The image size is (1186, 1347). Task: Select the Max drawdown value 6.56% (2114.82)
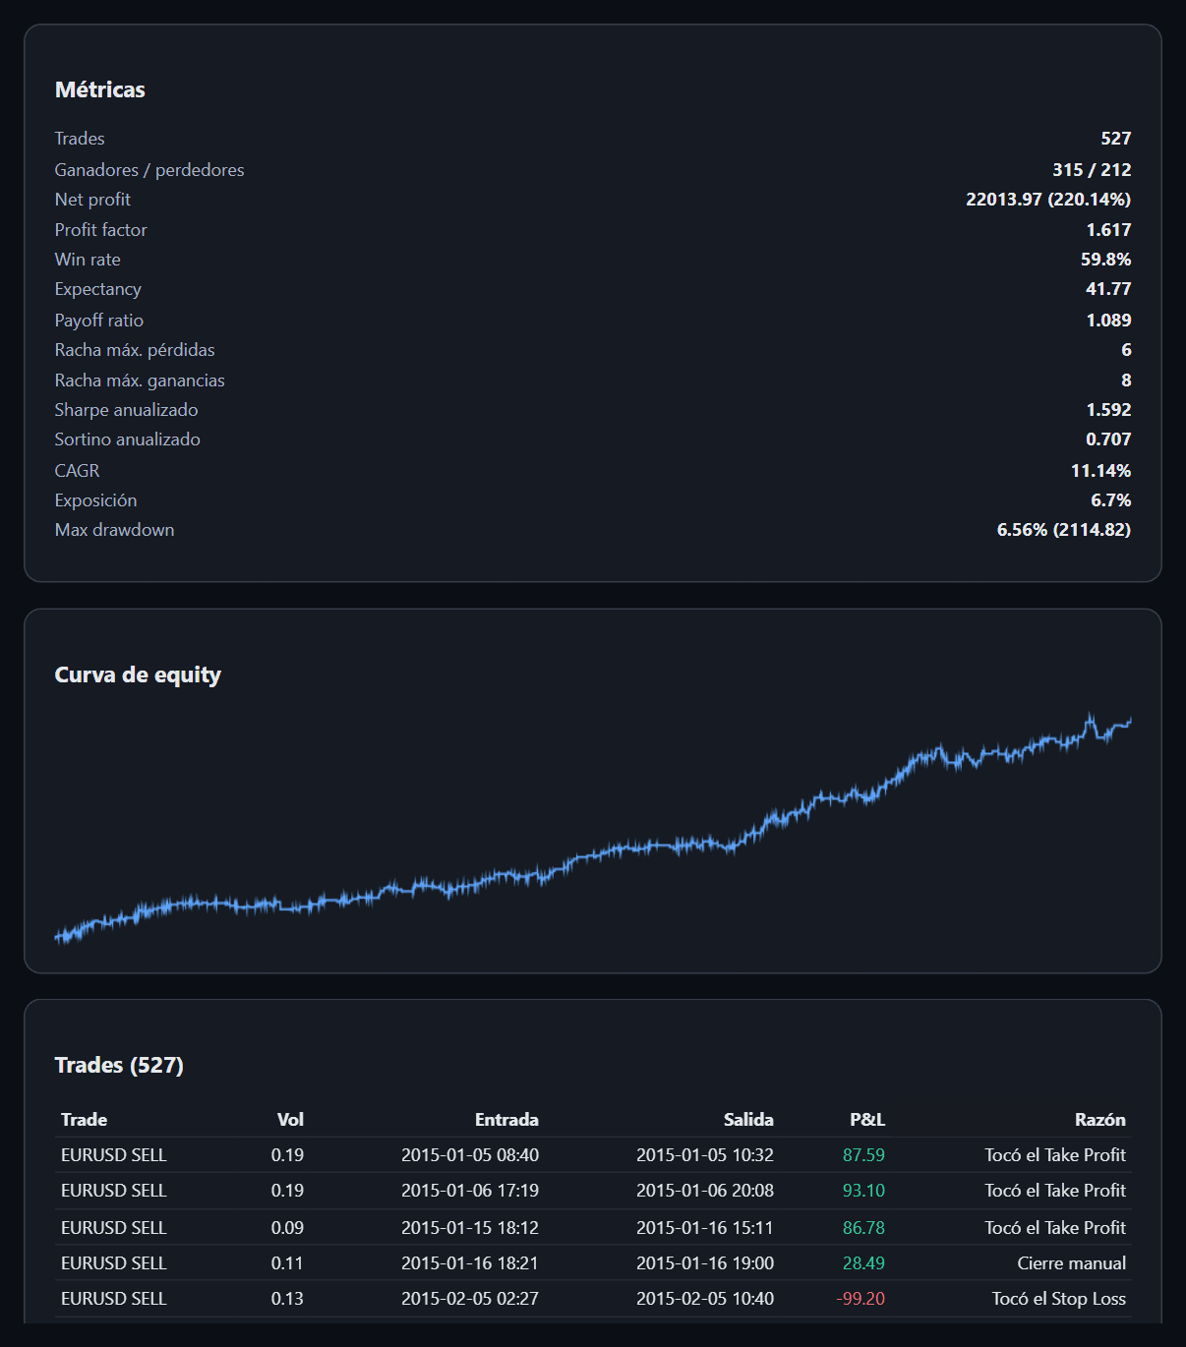pos(1064,530)
